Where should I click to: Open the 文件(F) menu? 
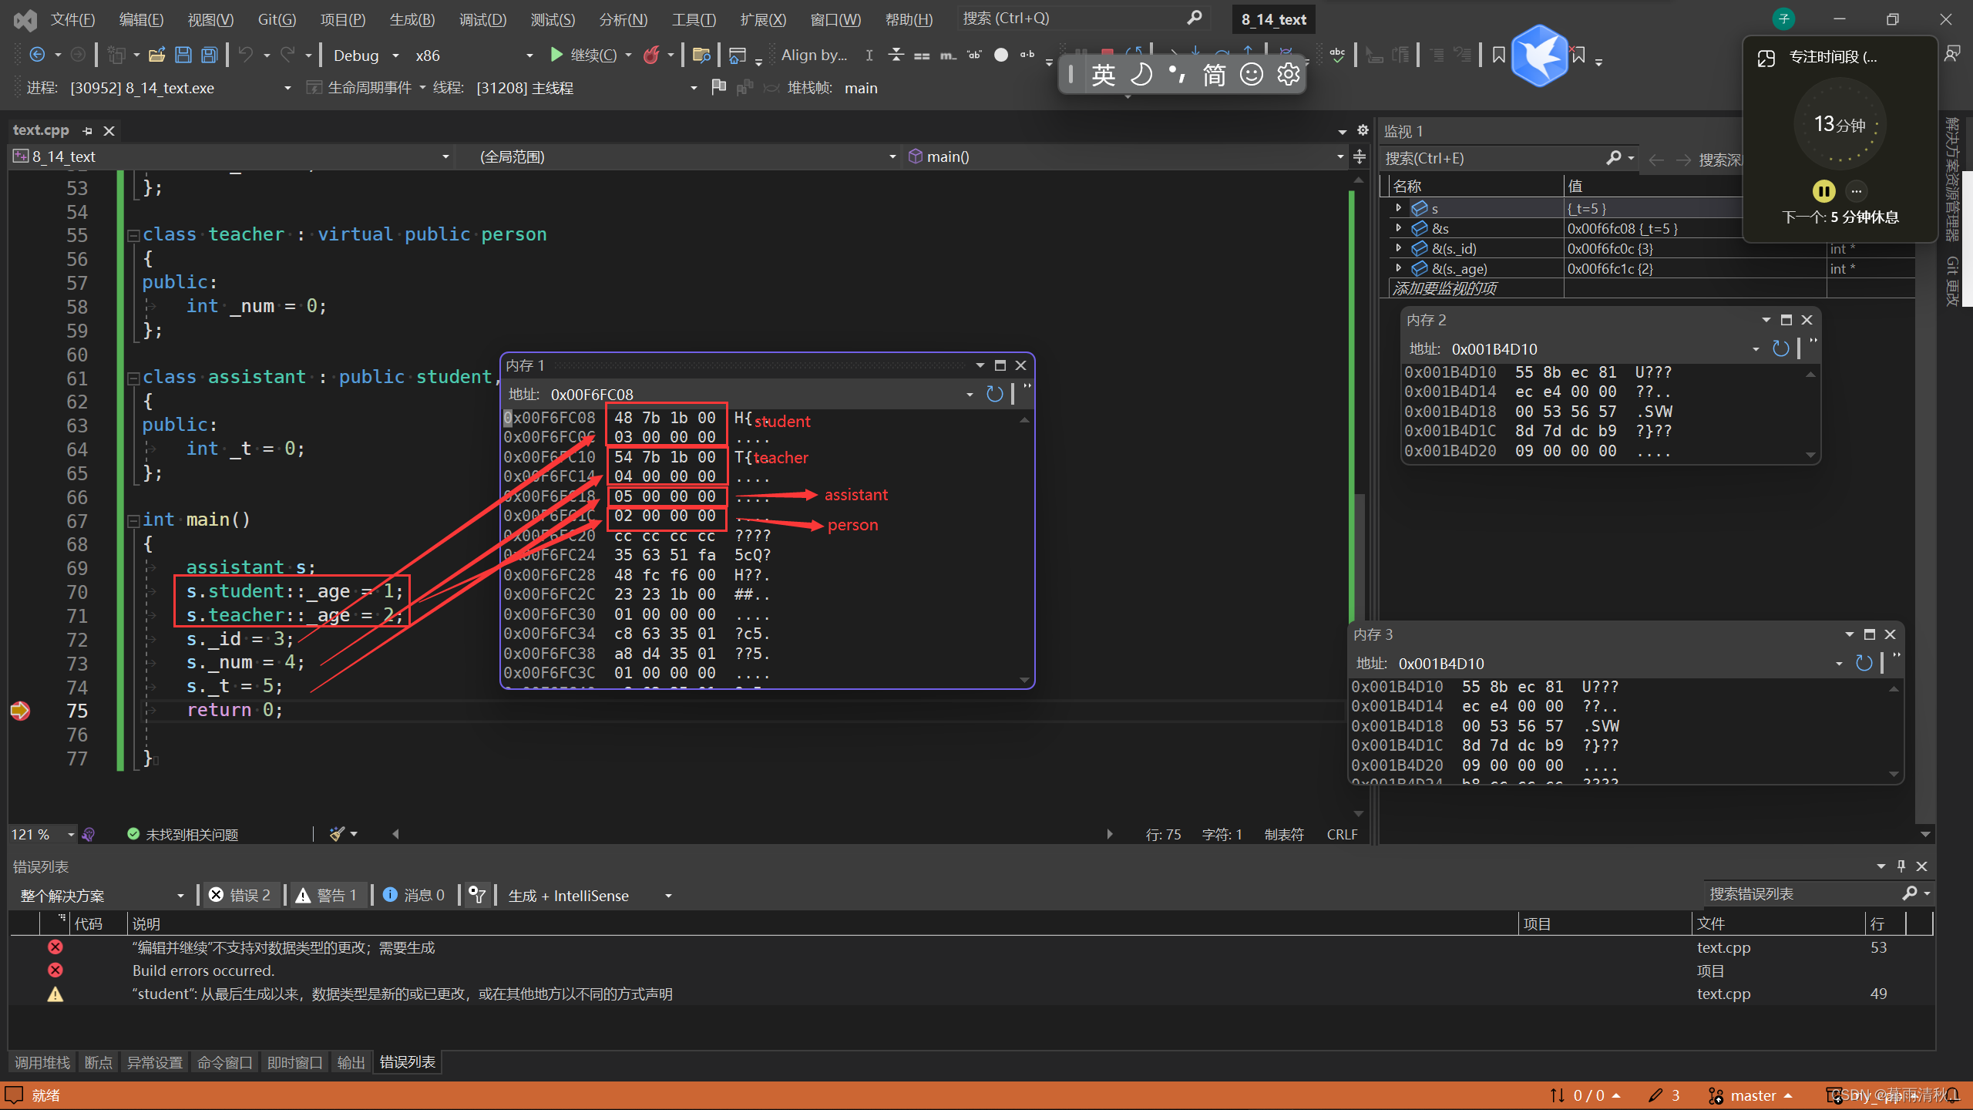[73, 19]
